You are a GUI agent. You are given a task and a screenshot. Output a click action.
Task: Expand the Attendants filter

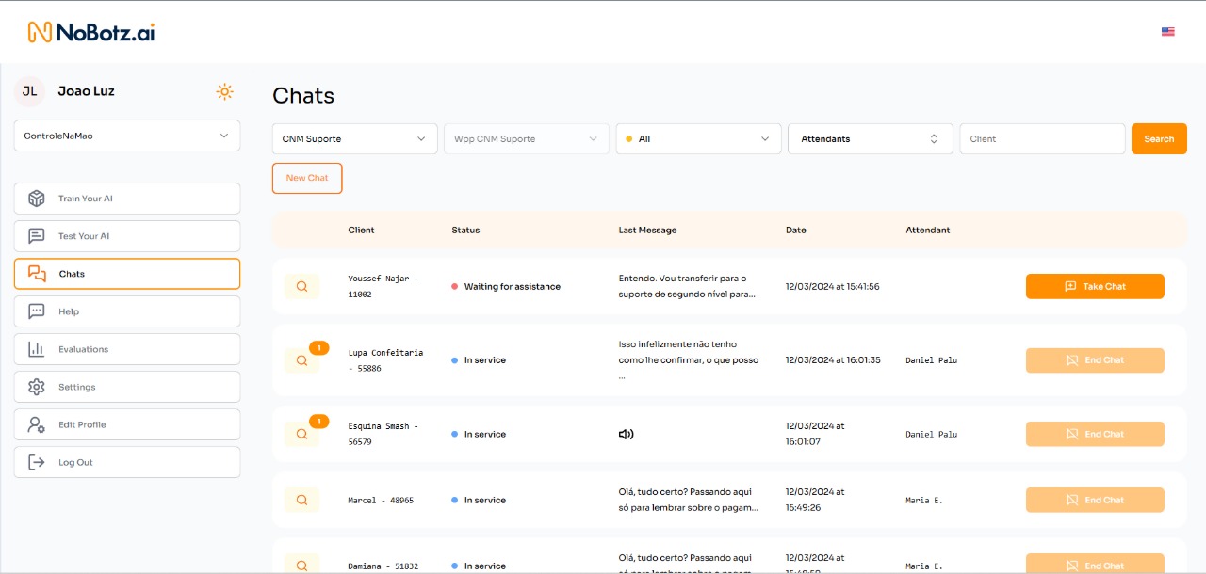click(870, 138)
